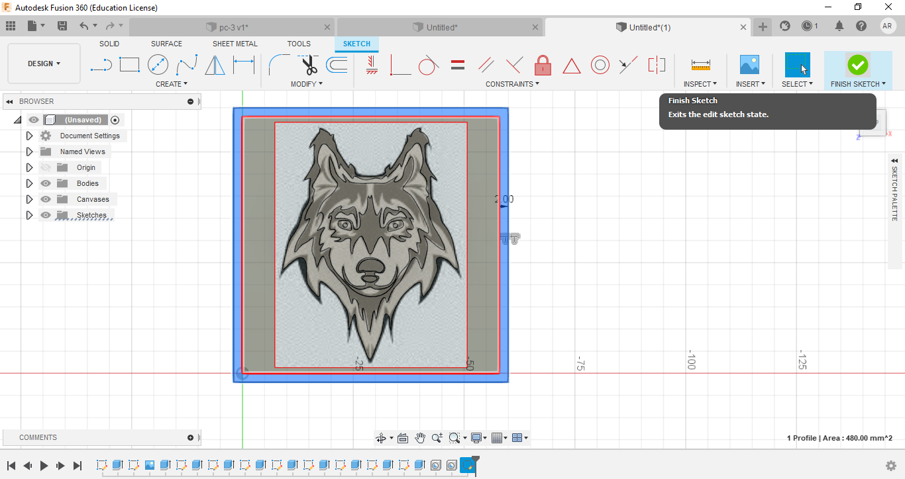Switch to the SURFACE ribbon tab
Screen dimensions: 905x479
click(166, 44)
